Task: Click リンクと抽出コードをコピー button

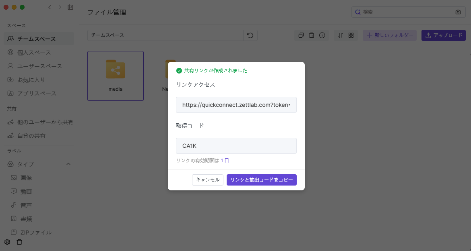Action: coord(261,180)
